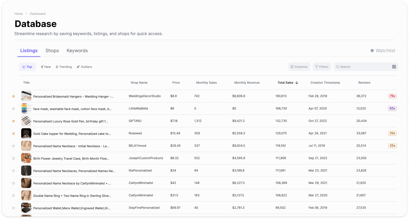Star the Personalized Name Necklace by CaitlynMinimalist listing
Image resolution: width=409 pixels, height=219 pixels.
click(x=13, y=183)
